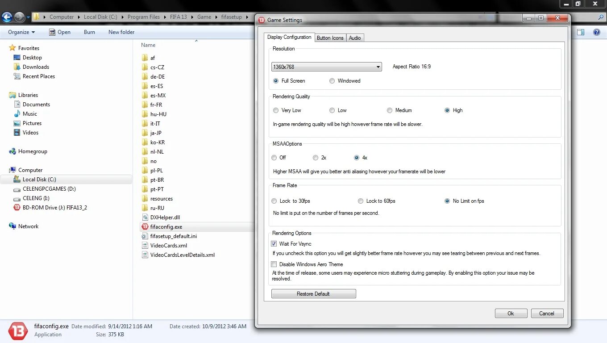
Task: Toggle the Wait For Vsync checkbox
Action: (x=274, y=244)
